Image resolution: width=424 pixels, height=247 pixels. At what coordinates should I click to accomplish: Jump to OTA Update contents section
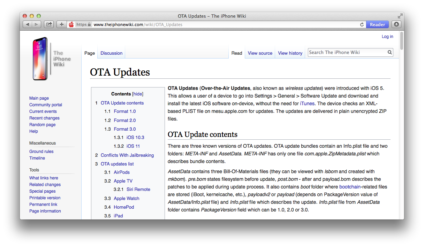click(122, 103)
